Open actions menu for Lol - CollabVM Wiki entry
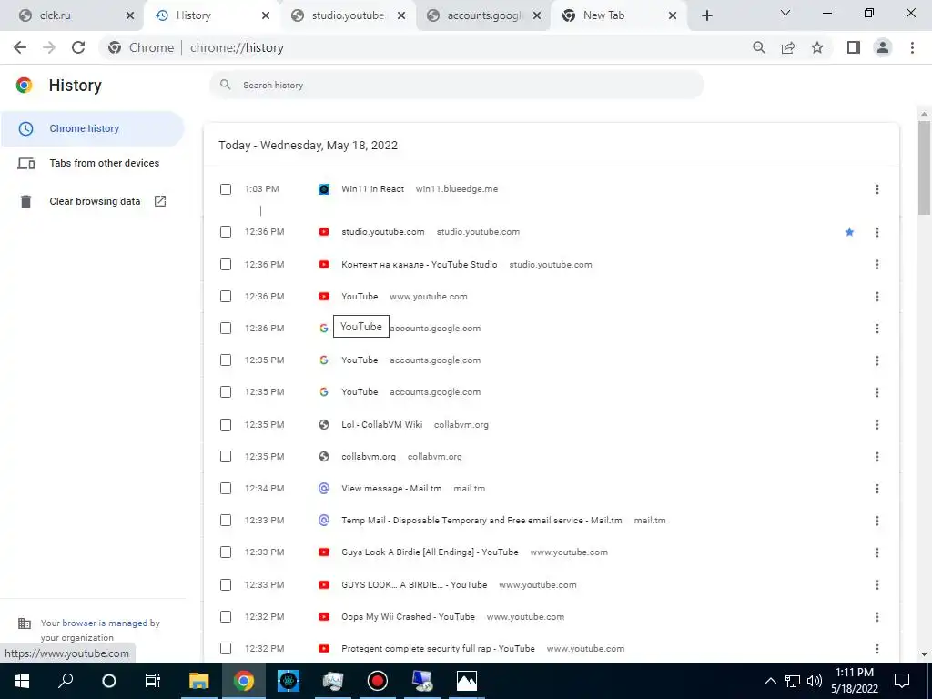The image size is (932, 699). pyautogui.click(x=876, y=424)
